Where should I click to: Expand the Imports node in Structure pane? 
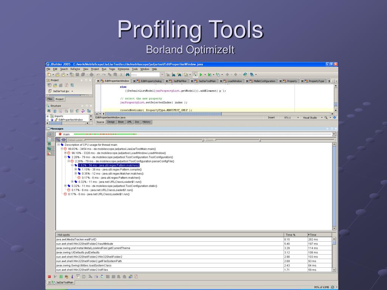coord(48,116)
